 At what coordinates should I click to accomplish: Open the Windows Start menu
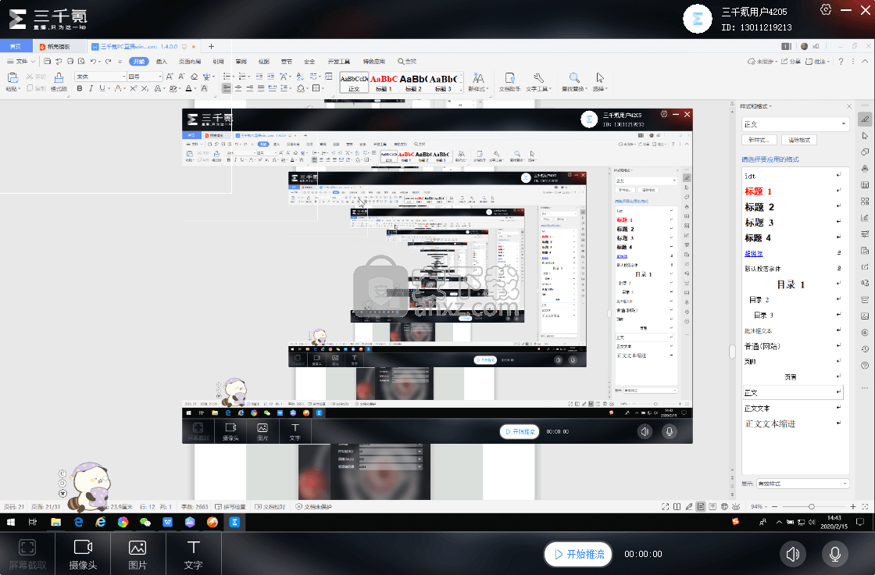(11, 522)
